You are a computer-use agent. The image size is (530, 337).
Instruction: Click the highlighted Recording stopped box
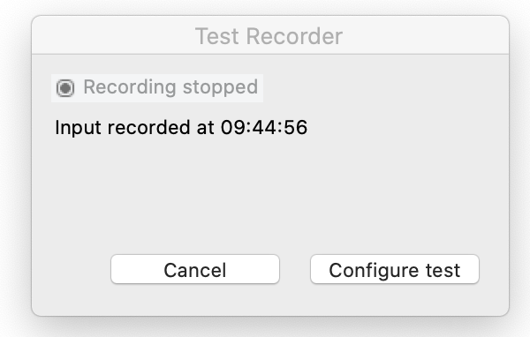click(157, 88)
